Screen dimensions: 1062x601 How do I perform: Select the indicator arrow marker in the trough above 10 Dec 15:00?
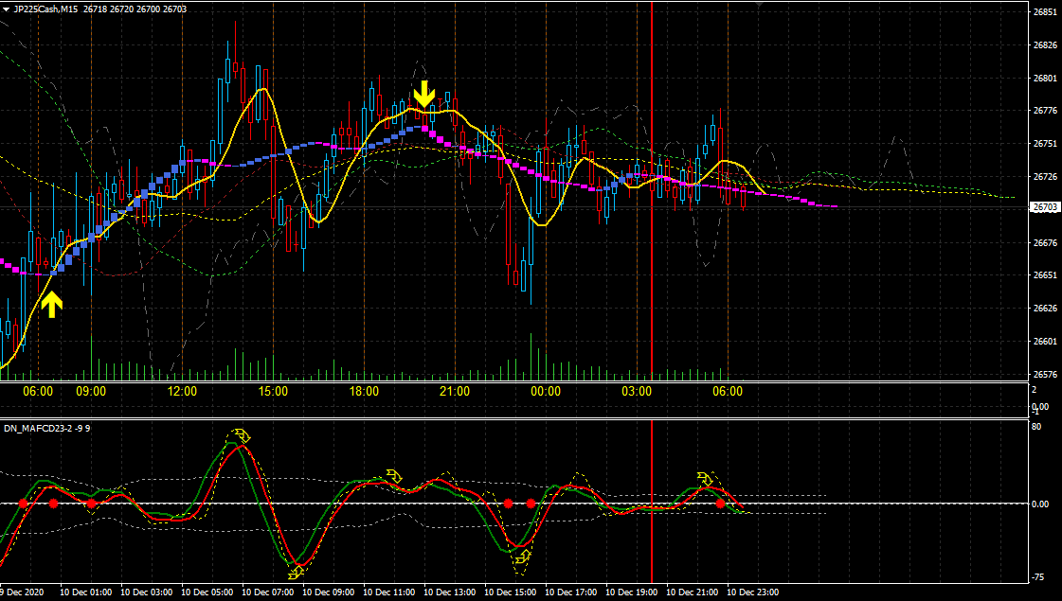coord(522,557)
